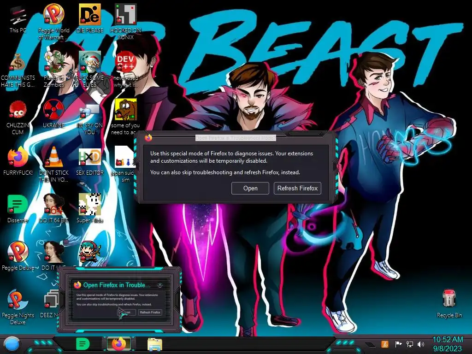Select the dog icon 'some of you need' shortcut
472x354 pixels.
tap(125, 117)
